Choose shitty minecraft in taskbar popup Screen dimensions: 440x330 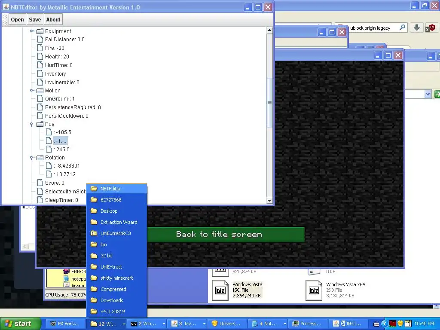coord(116,278)
